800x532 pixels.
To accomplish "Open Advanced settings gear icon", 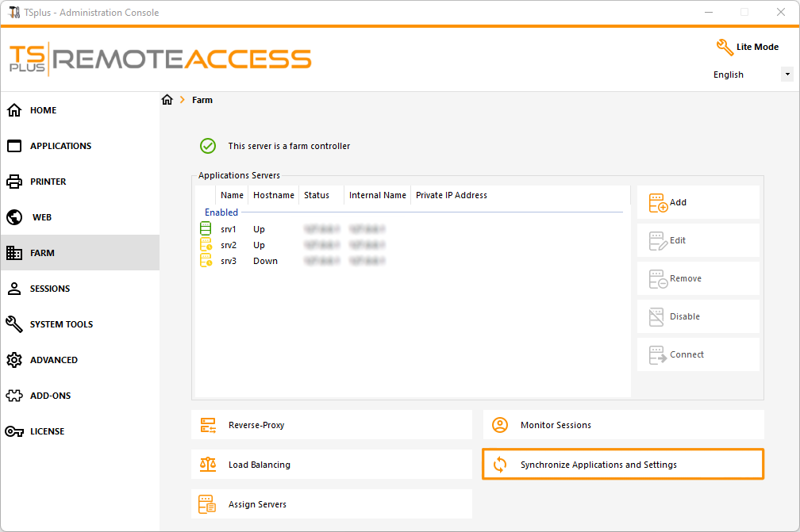I will [x=14, y=360].
